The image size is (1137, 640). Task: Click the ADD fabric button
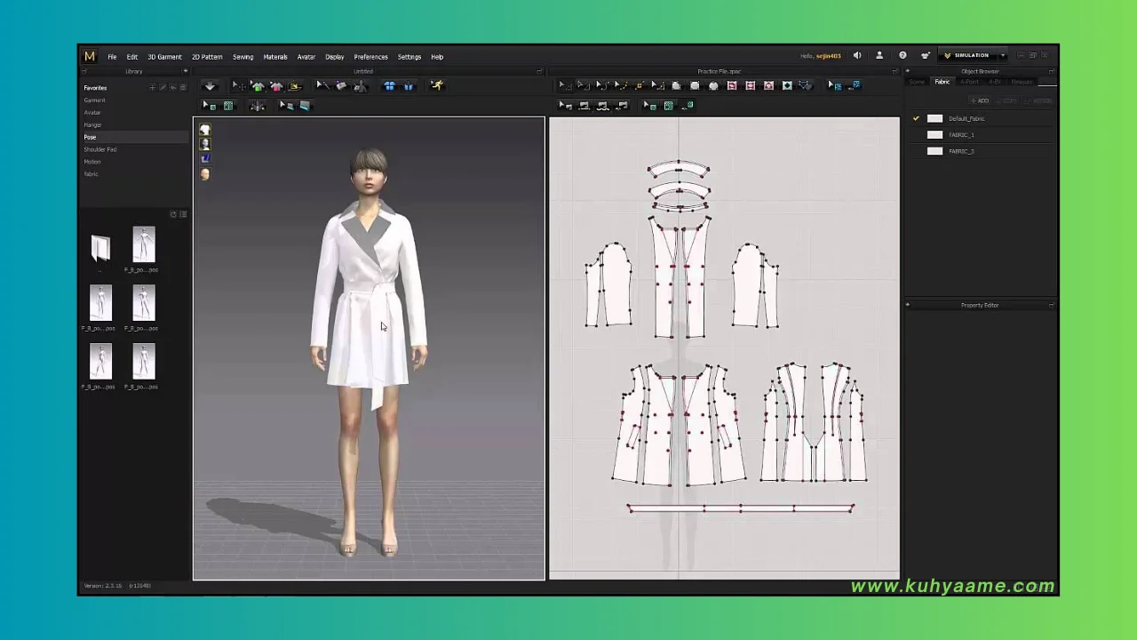tap(980, 100)
